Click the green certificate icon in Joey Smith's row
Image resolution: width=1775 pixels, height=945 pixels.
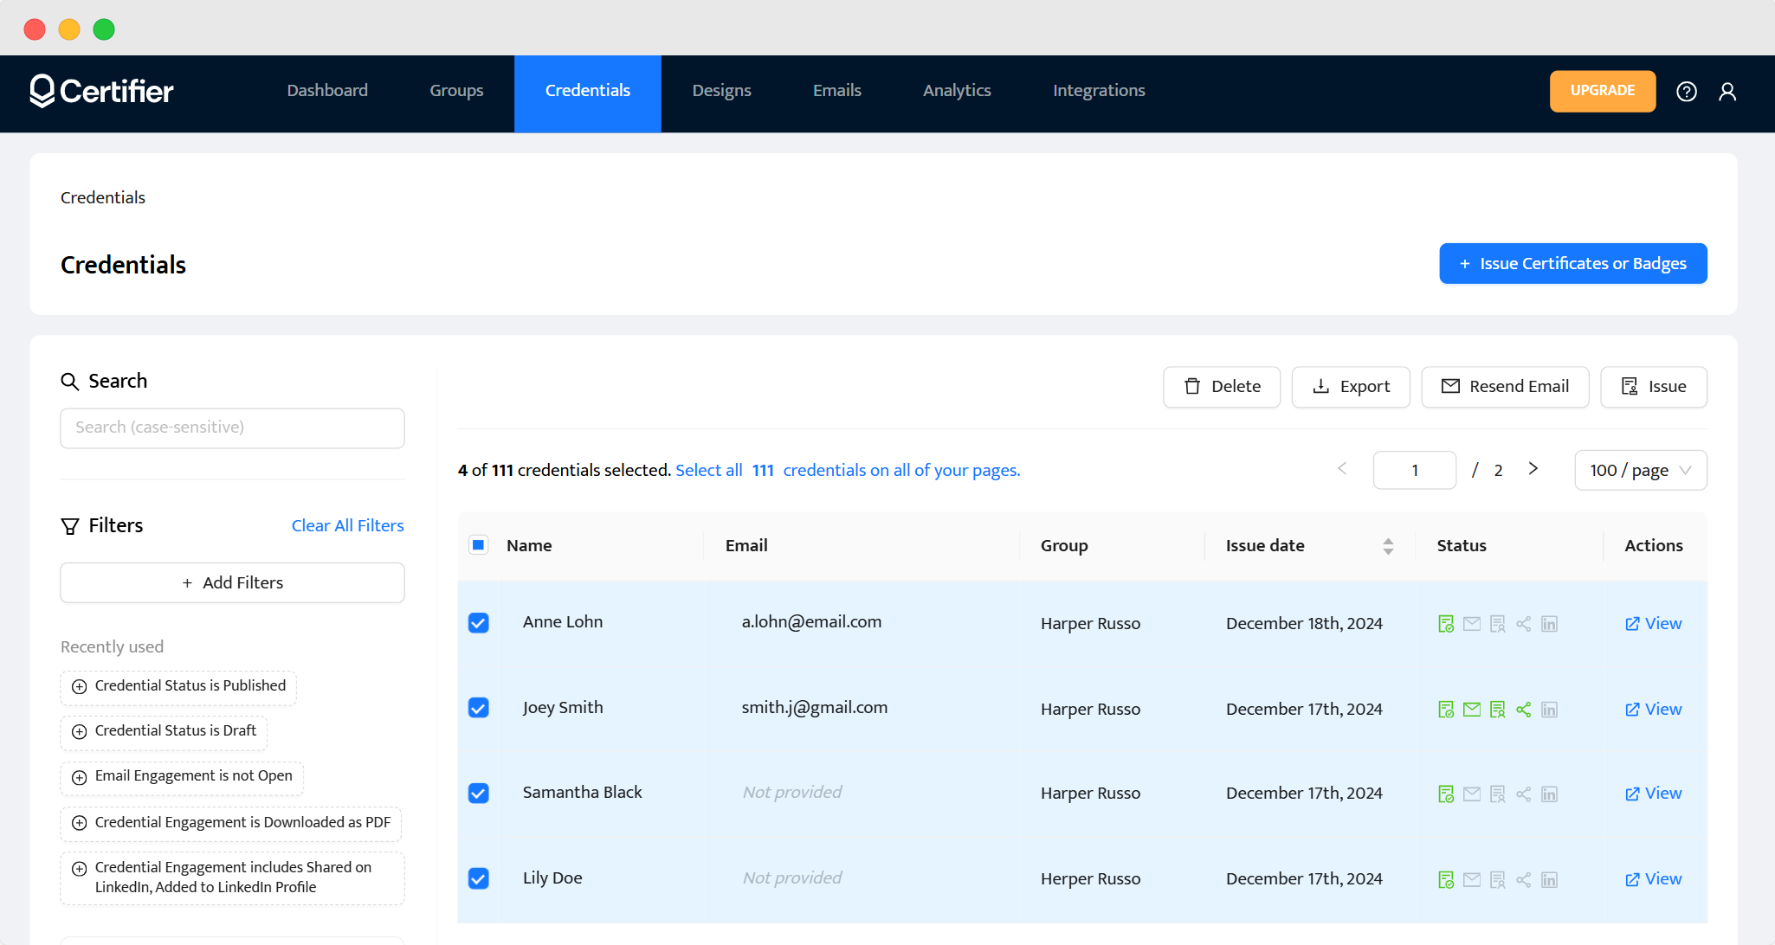point(1497,710)
